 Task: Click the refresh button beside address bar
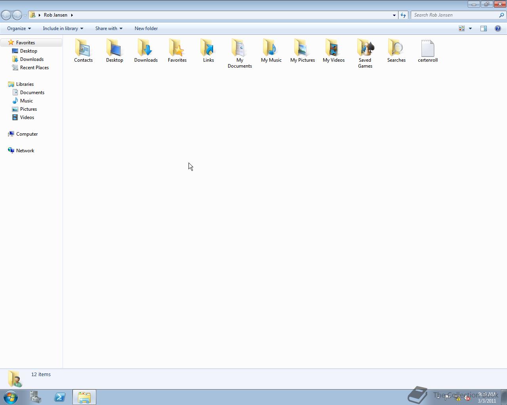coord(403,15)
